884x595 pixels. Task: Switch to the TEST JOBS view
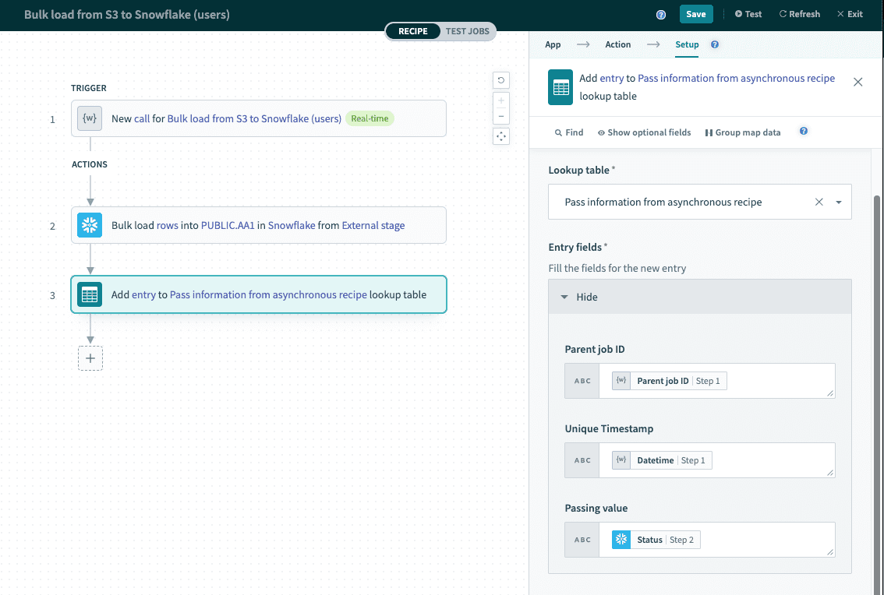coord(467,31)
